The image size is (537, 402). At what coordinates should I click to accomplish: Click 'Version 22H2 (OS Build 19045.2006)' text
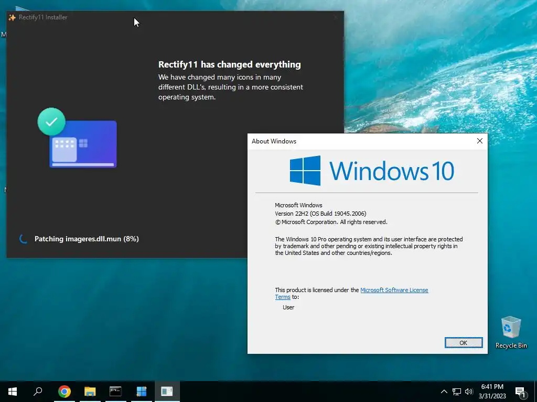click(320, 214)
